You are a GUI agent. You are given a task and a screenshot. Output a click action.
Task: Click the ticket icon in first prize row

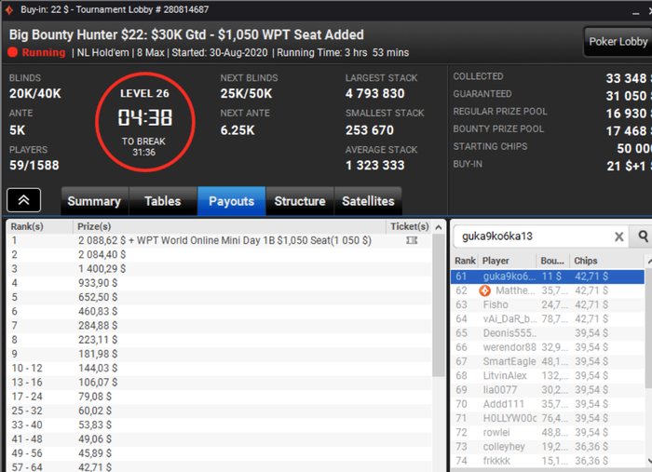tap(412, 240)
